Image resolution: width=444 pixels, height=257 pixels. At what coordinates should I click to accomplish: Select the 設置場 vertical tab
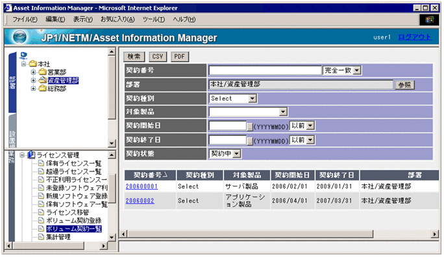pos(12,130)
